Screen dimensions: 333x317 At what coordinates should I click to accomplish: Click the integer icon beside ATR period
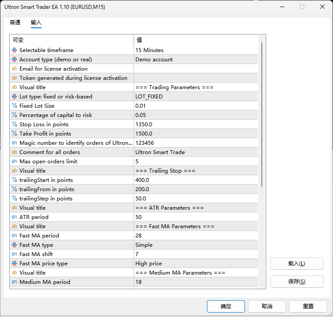[14, 217]
